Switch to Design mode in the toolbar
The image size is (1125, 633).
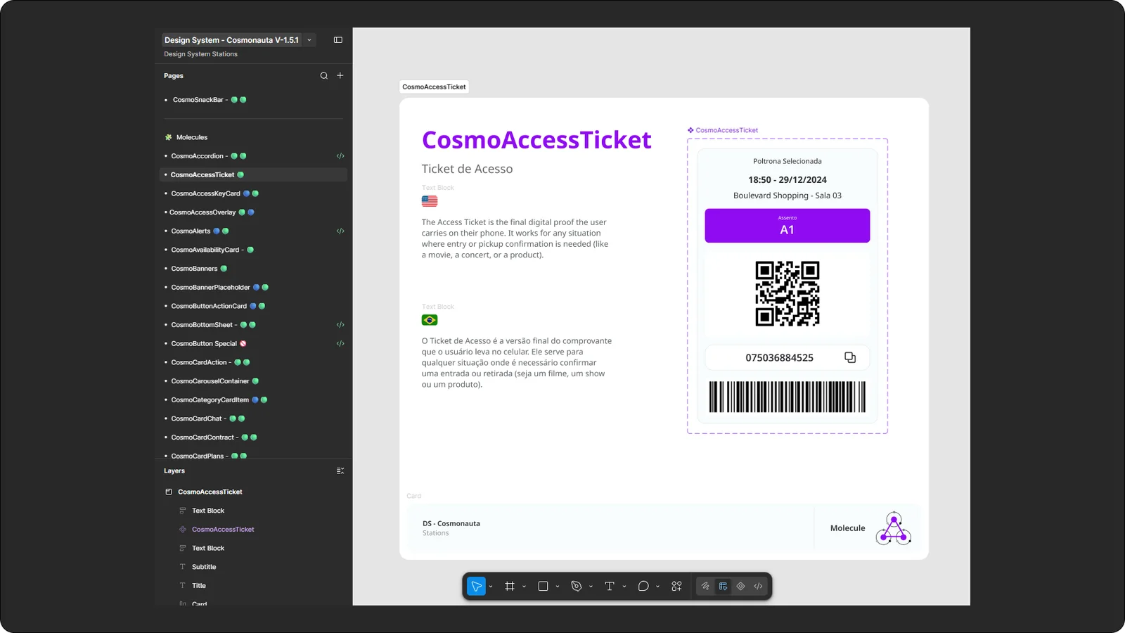tap(723, 586)
